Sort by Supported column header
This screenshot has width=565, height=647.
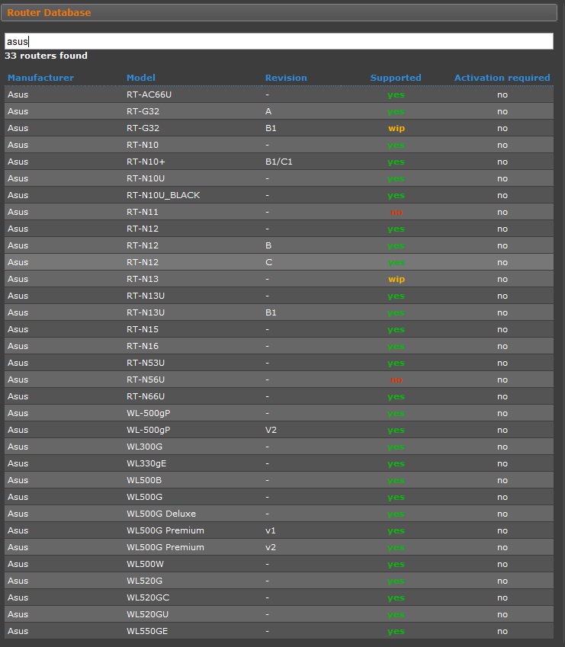click(396, 78)
